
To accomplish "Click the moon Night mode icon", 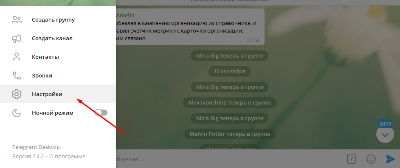I will tap(17, 113).
